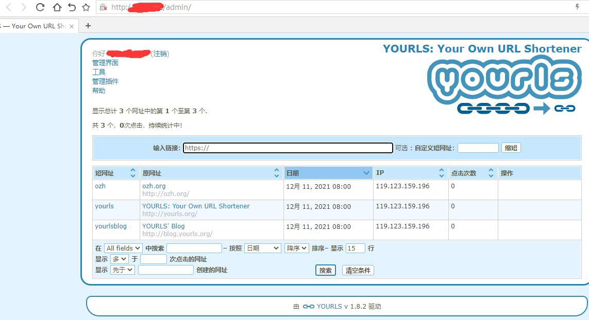Sort table by IP column arrows

(442, 173)
